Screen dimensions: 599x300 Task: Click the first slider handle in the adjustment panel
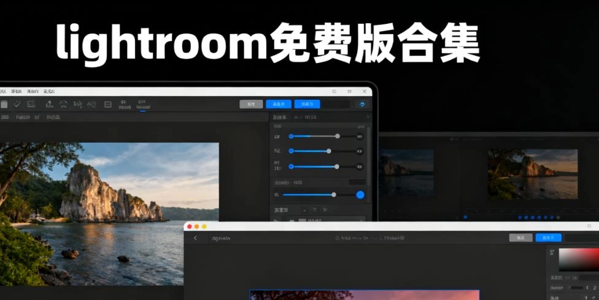(x=338, y=136)
